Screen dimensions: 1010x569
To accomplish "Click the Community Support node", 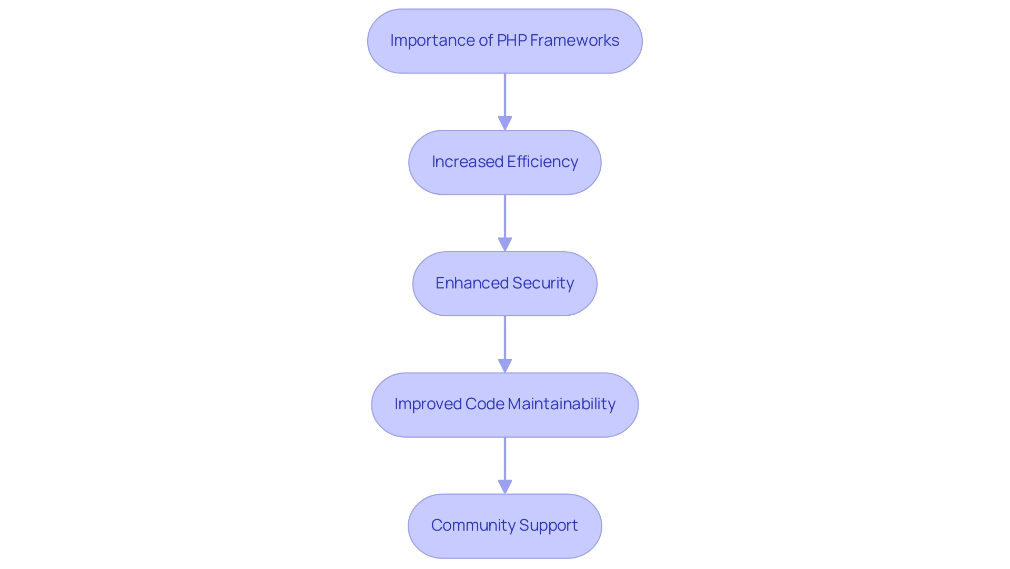I will 505,525.
